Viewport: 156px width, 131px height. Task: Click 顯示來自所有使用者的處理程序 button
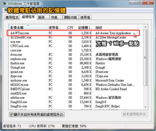pos(37,115)
